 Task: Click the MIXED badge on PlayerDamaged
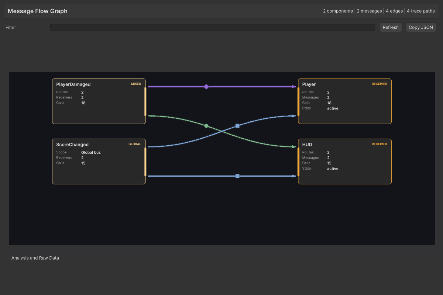click(136, 84)
